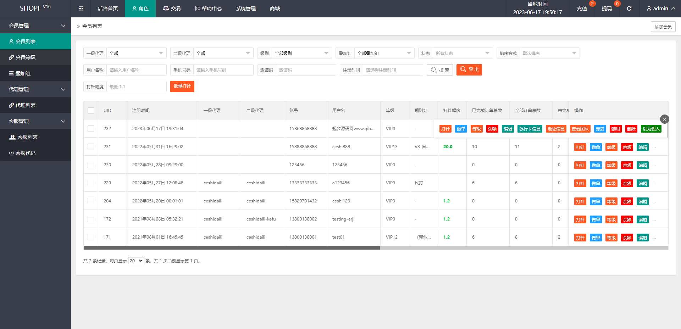Check the checkbox for UID 231 row
This screenshot has height=329, width=681.
[x=91, y=147]
